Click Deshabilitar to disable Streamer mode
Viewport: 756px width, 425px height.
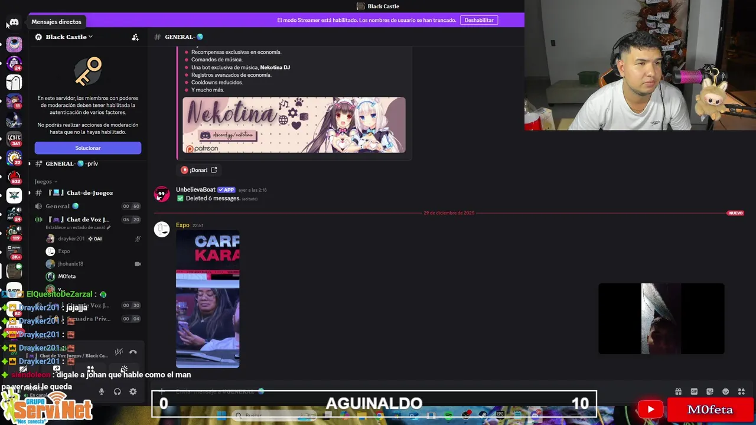tap(479, 20)
